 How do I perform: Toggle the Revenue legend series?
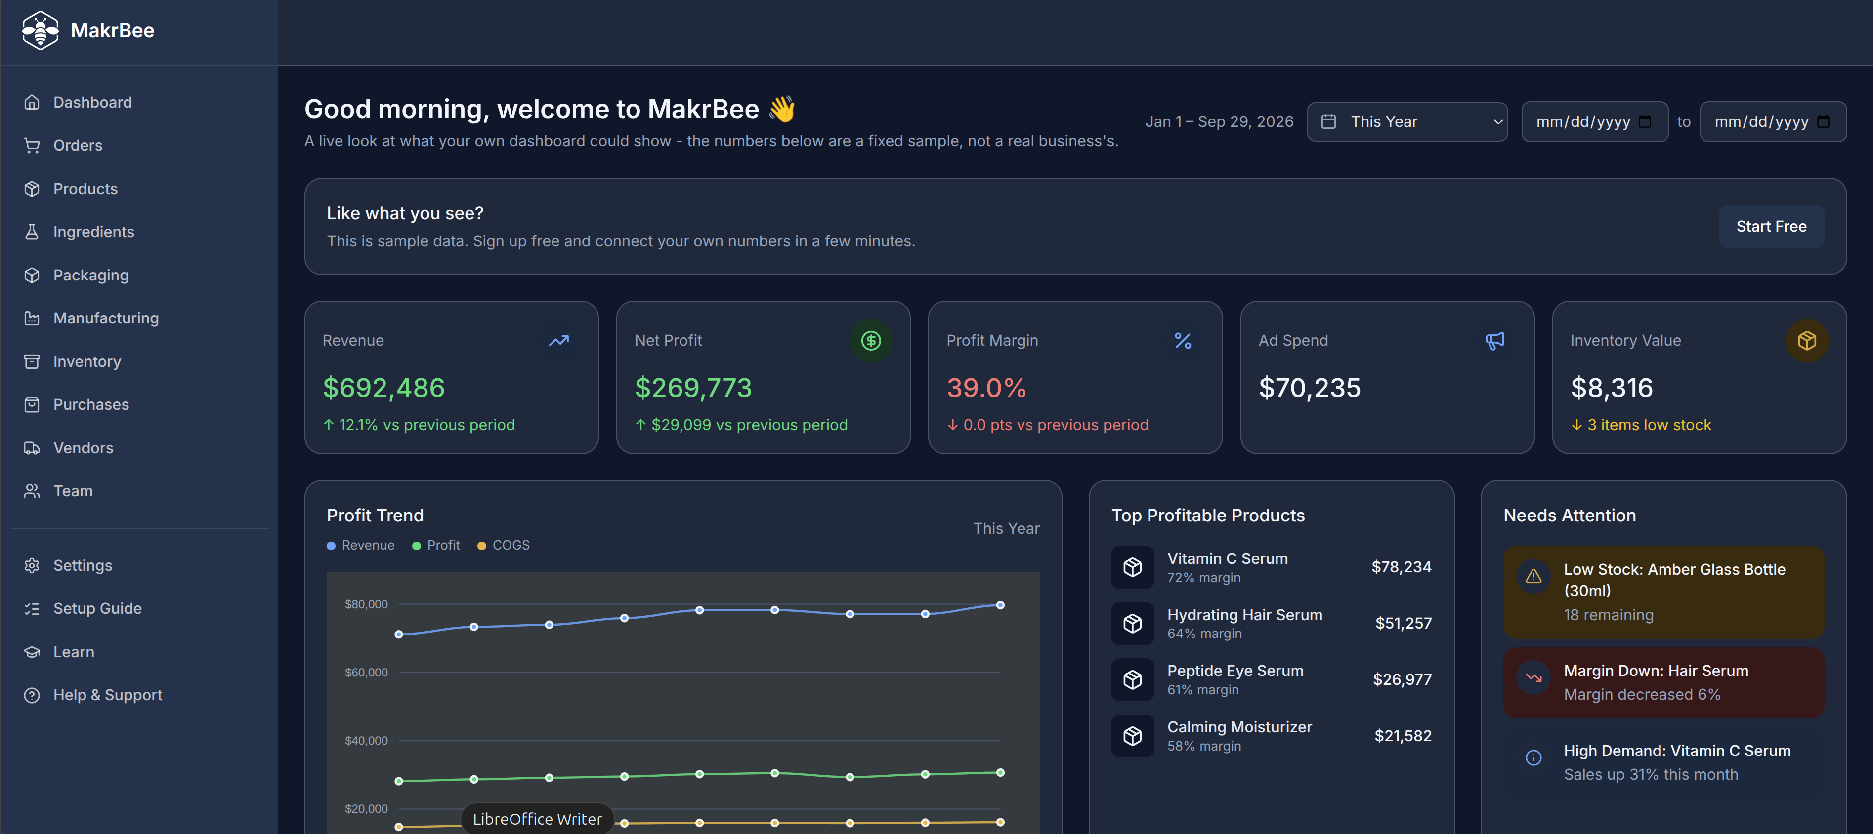tap(361, 546)
